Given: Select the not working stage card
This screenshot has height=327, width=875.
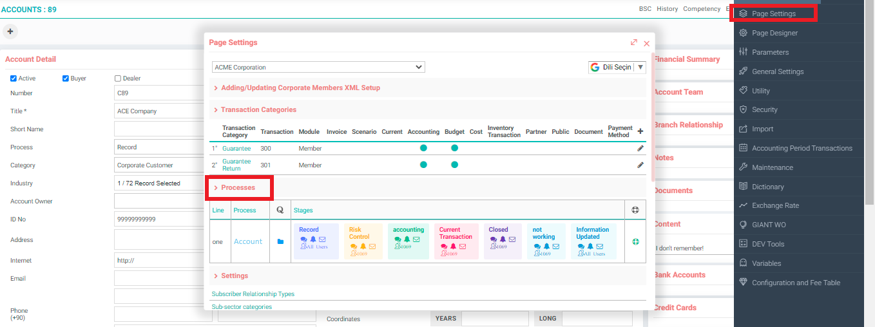Looking at the screenshot, I should (x=546, y=241).
